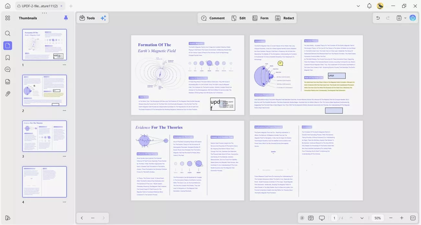Open the document tab list chevron near the title bar
The height and width of the screenshot is (225, 421).
coord(358,6)
